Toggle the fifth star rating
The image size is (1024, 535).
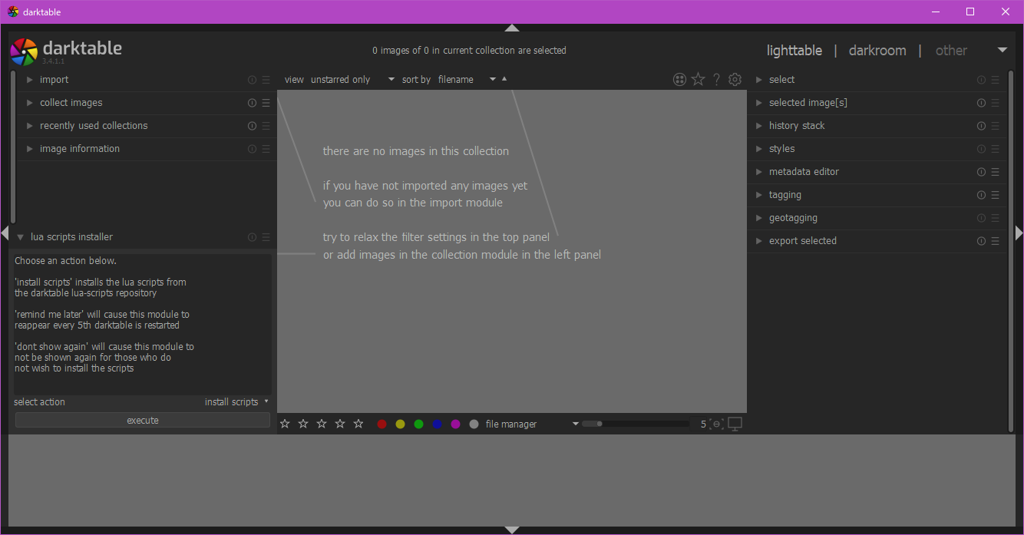358,424
